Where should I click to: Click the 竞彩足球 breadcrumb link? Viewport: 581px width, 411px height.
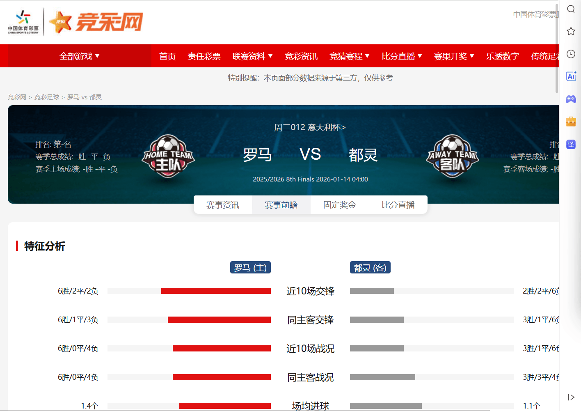coord(47,97)
